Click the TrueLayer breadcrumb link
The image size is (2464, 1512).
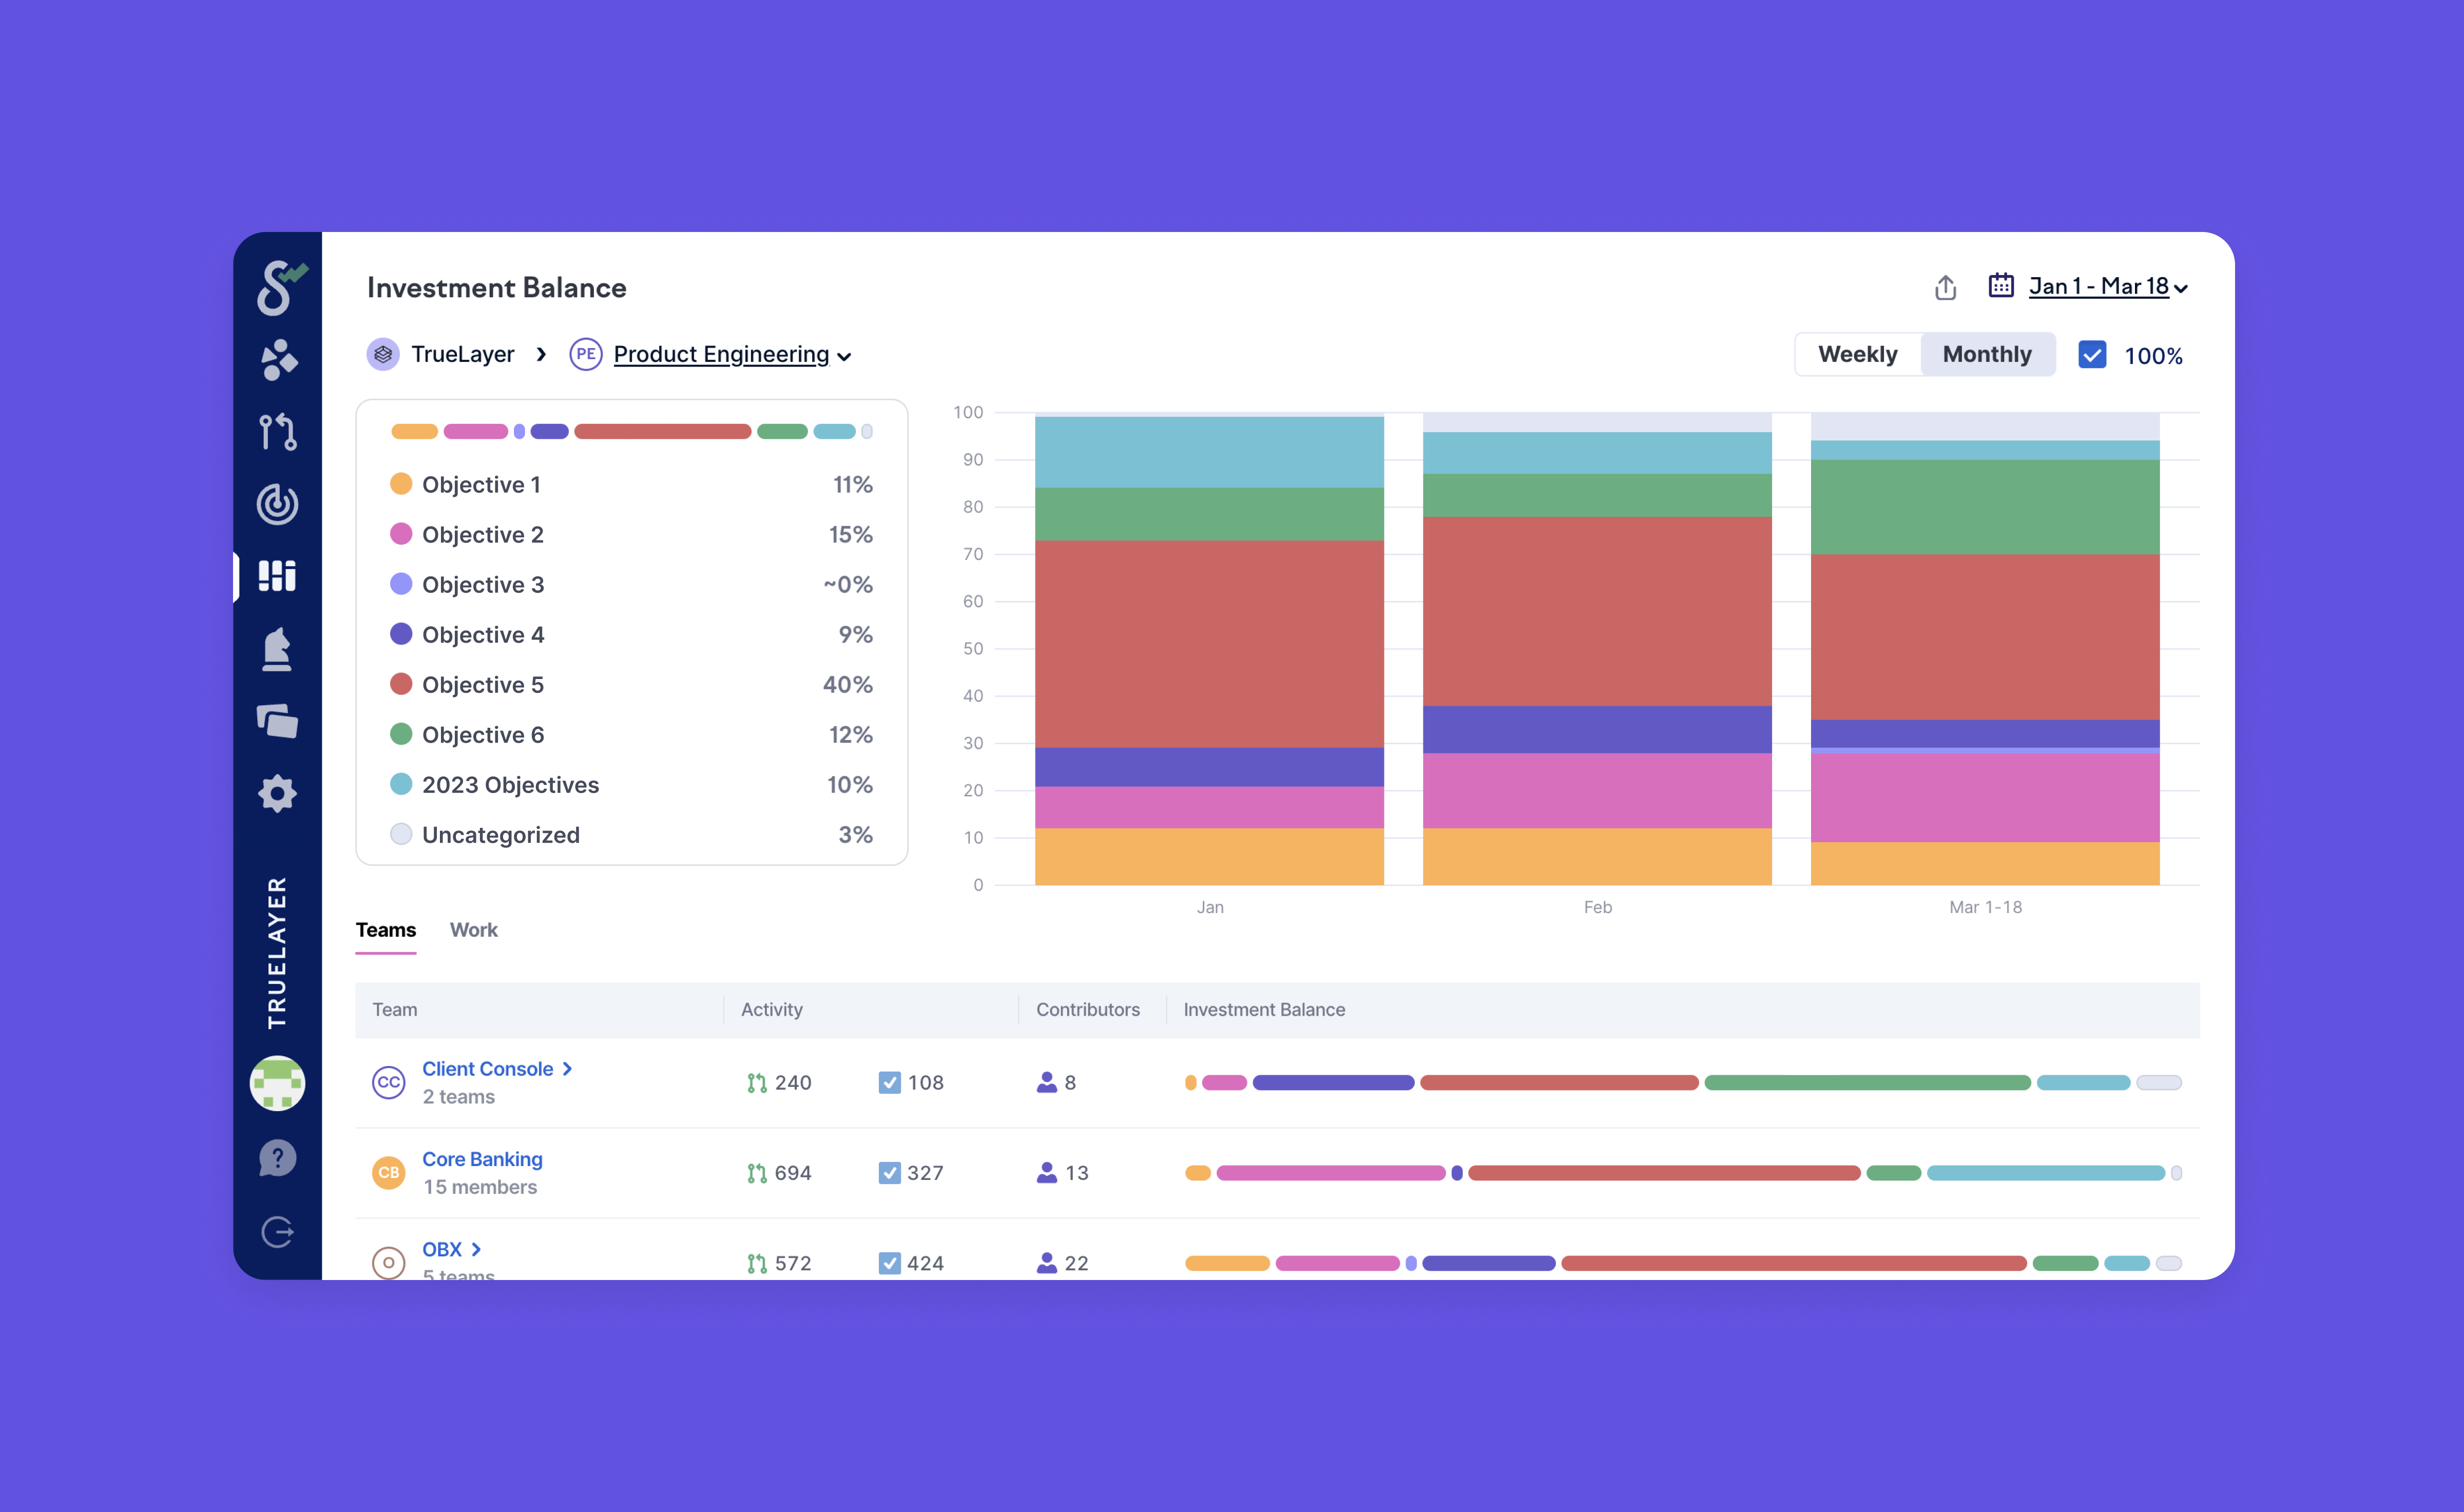coord(462,355)
